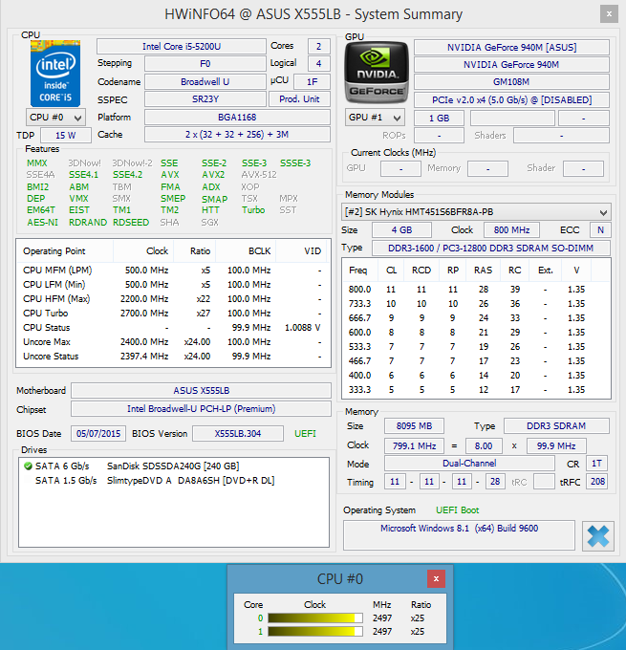This screenshot has height=650, width=626.
Task: Open the CPU #0 selector dropdown
Action: coord(55,118)
